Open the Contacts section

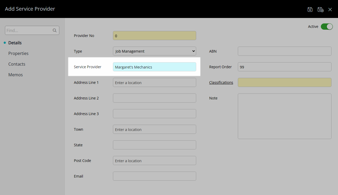(17, 64)
